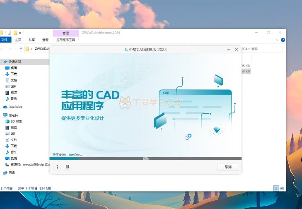Switch to details view in Explorer status bar
The width and height of the screenshot is (302, 209).
276,188
